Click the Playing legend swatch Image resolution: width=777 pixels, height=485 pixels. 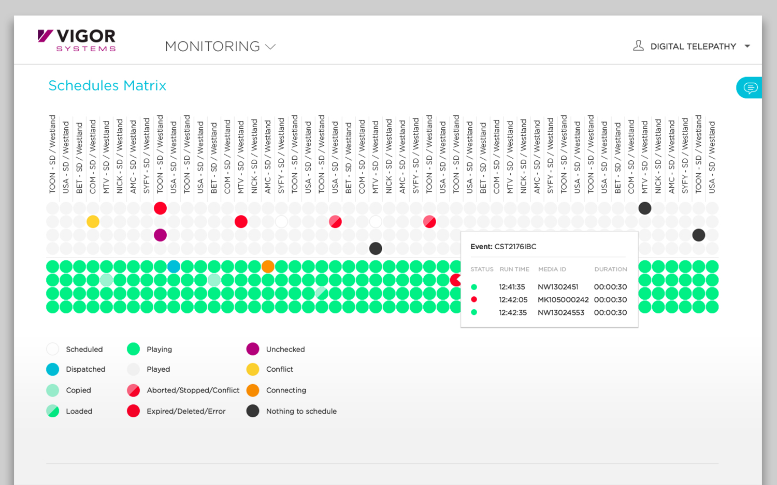134,349
